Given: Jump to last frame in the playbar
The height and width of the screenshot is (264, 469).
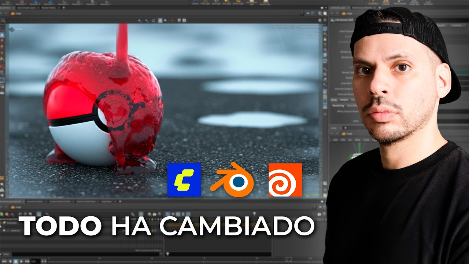Looking at the screenshot, I should point(27,261).
